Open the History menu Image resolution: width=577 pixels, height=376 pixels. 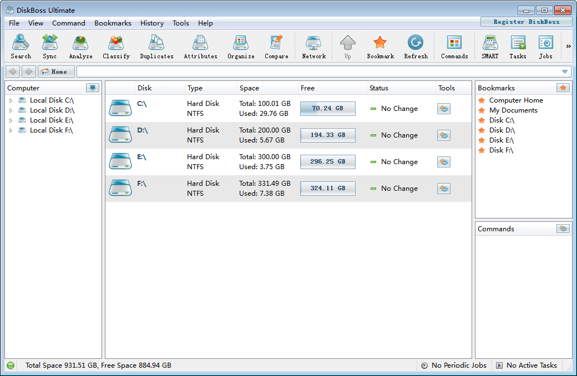click(151, 23)
